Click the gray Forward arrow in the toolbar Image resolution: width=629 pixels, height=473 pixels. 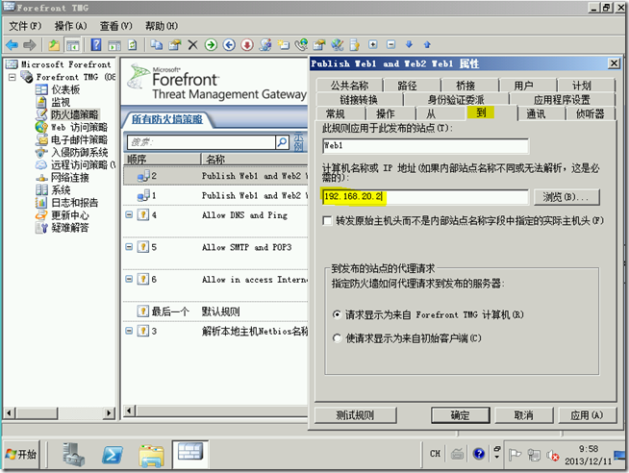point(30,45)
